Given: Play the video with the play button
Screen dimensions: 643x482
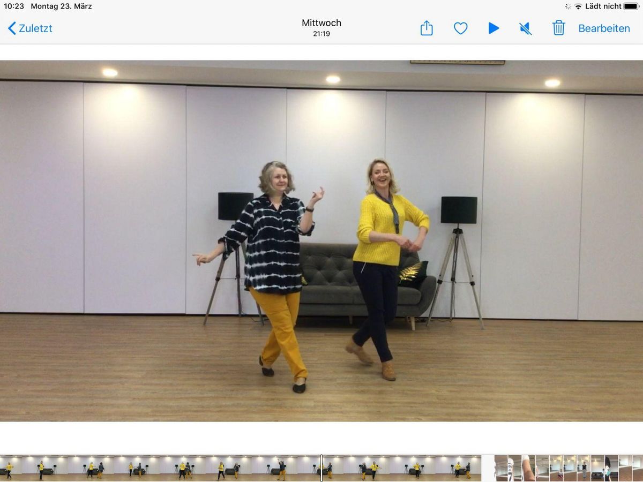Looking at the screenshot, I should (494, 28).
